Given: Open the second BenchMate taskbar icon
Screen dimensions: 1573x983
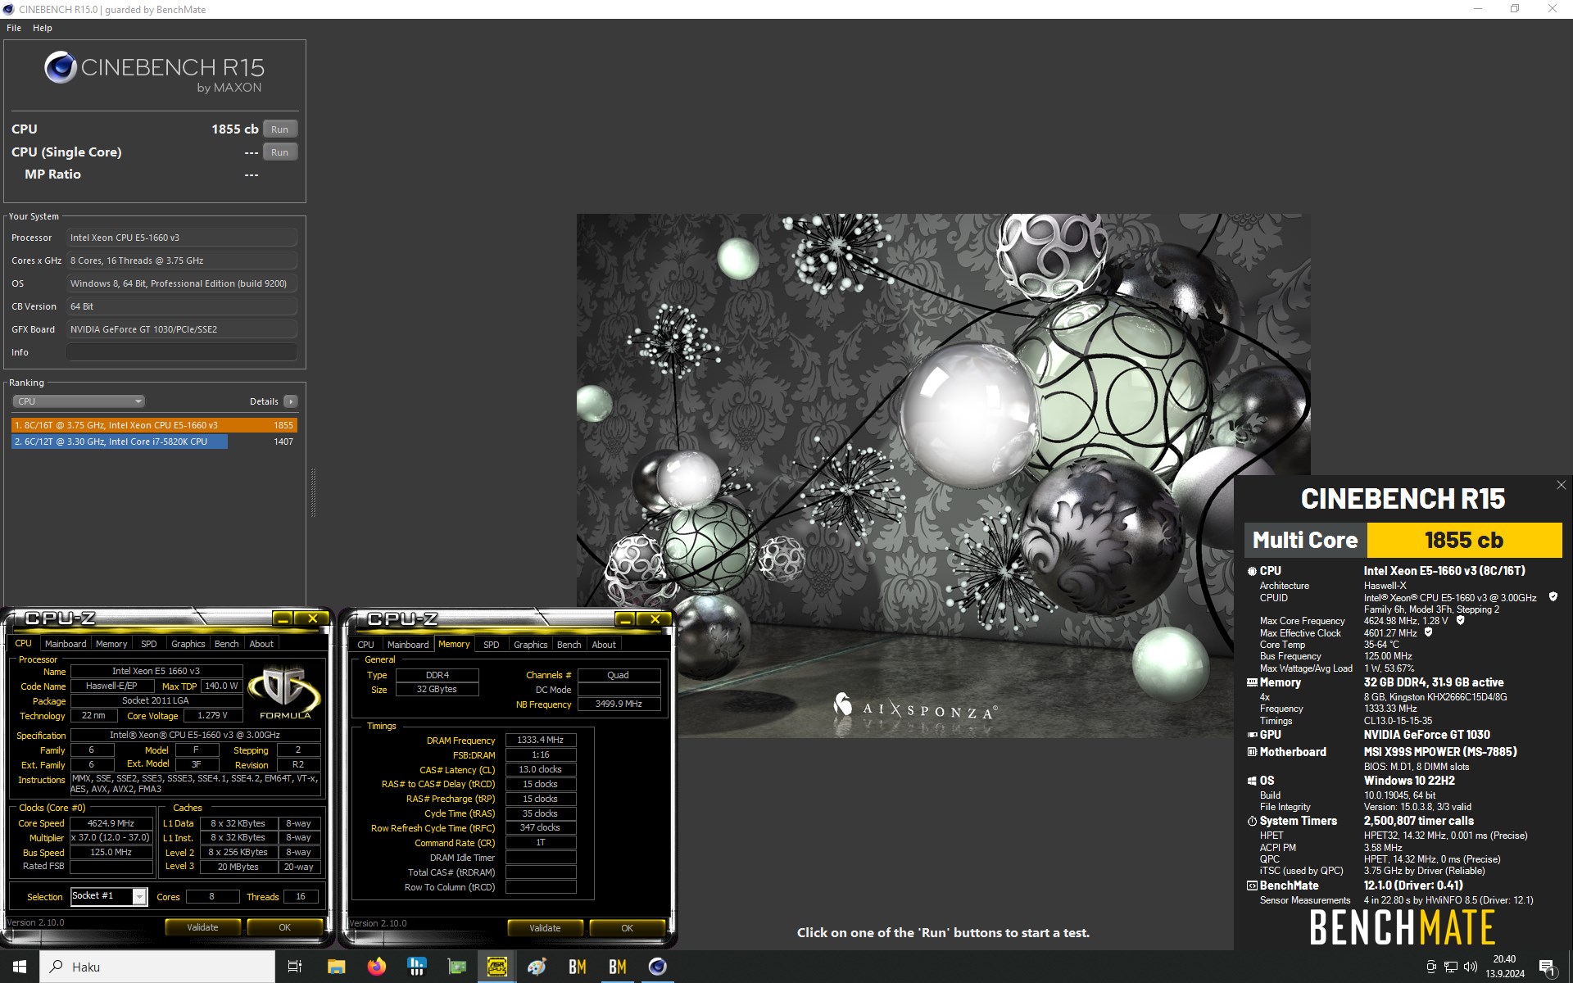Looking at the screenshot, I should click(617, 967).
